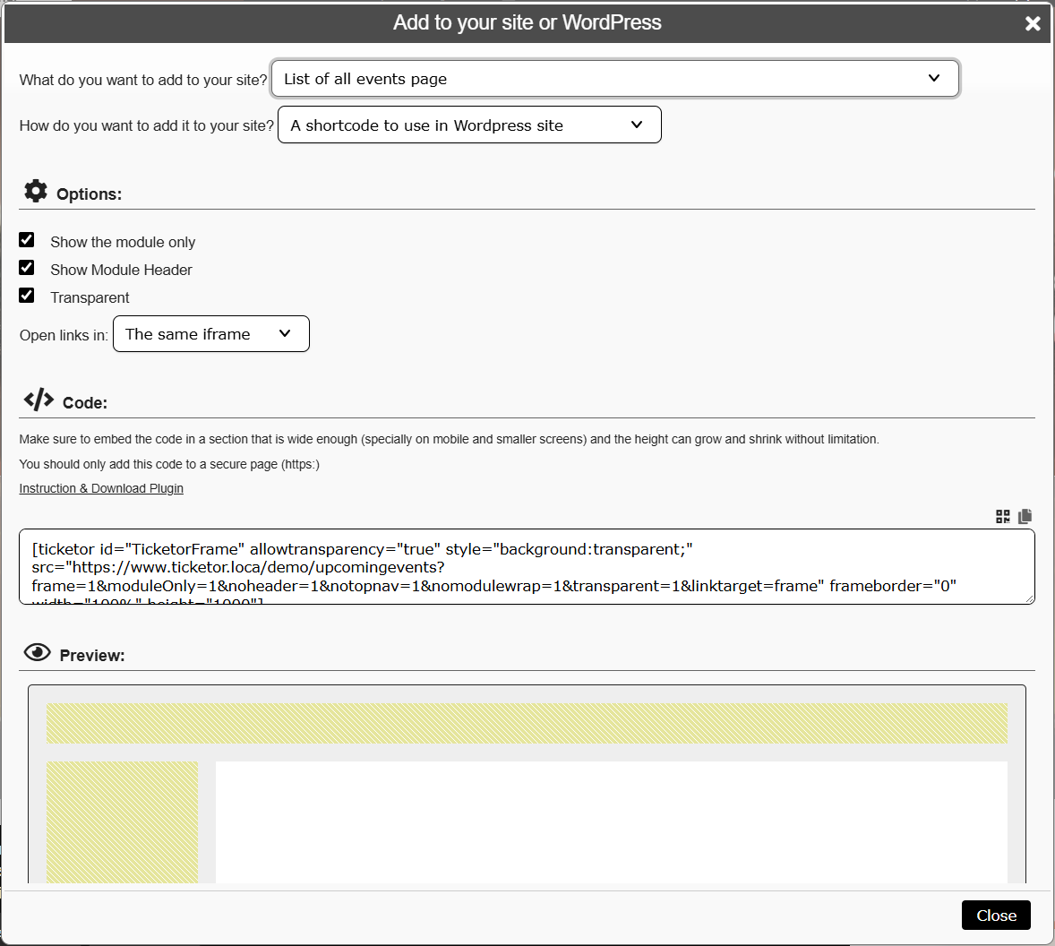Click the yellow striped sidebar block in preview
This screenshot has width=1055, height=946.
[x=123, y=821]
